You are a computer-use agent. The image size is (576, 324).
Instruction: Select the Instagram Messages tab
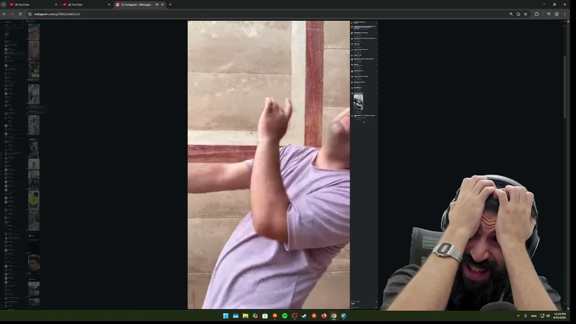[139, 4]
